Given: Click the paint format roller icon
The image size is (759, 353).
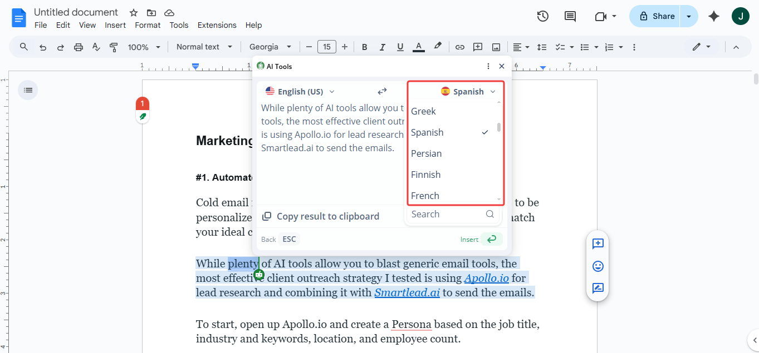Looking at the screenshot, I should coord(114,47).
